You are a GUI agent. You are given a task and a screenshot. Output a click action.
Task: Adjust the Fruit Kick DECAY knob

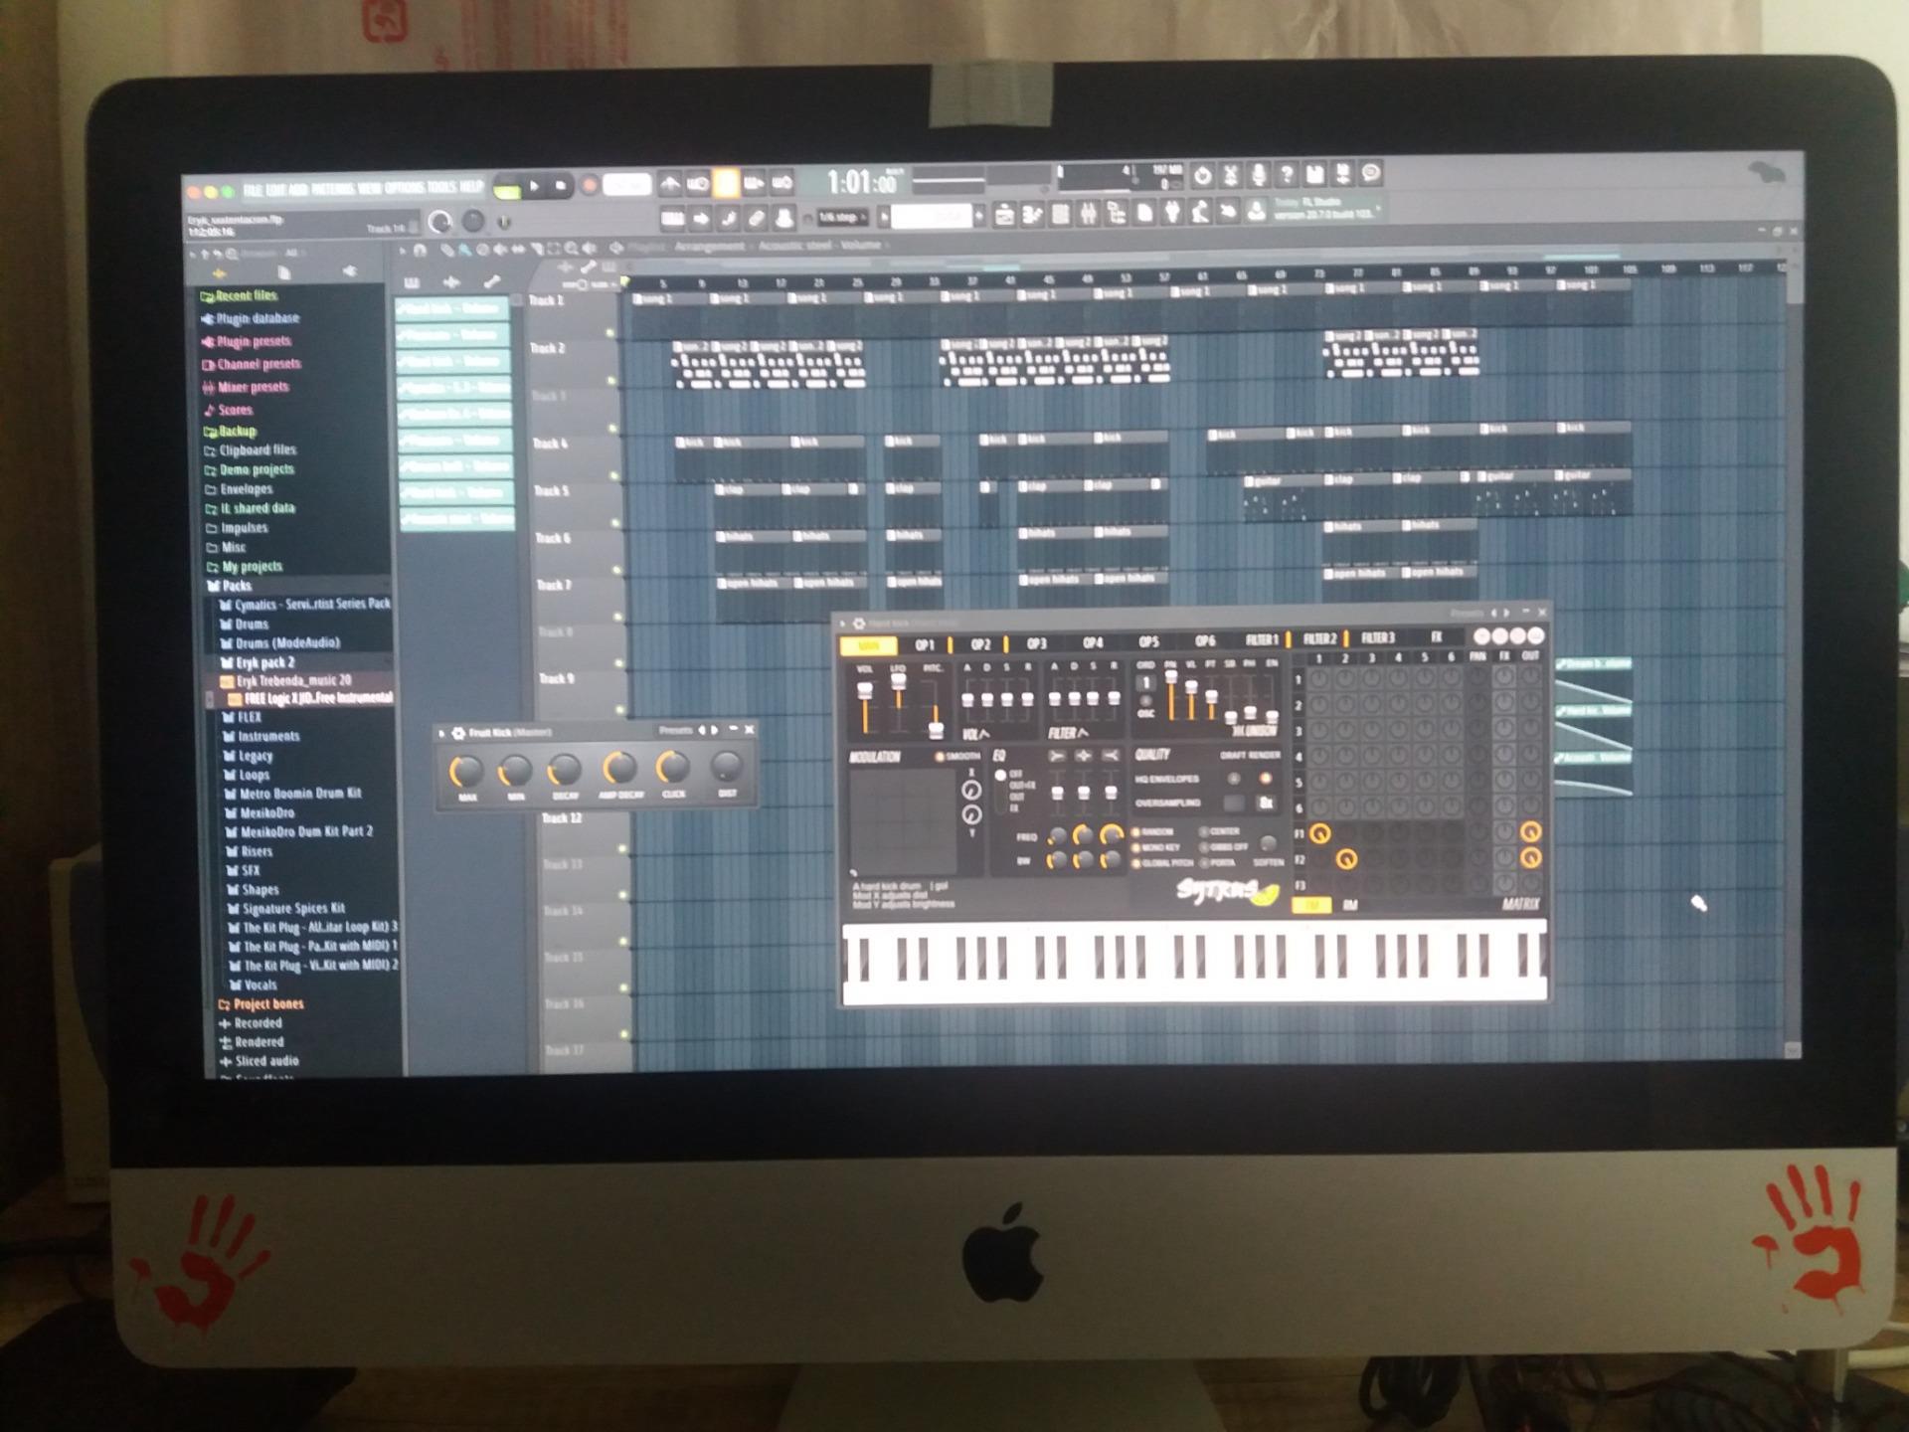[x=564, y=770]
